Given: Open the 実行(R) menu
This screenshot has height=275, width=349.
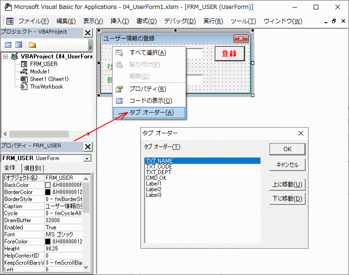Looking at the screenshot, I should 213,21.
